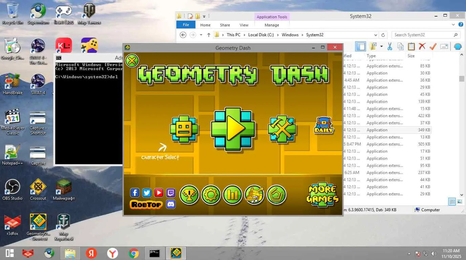The image size is (466, 260).
Task: Expand the address bar history dropdown
Action: click(376, 35)
